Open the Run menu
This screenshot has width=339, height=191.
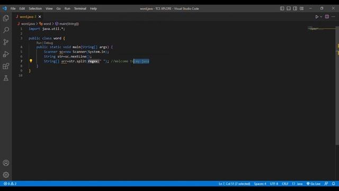tap(67, 8)
